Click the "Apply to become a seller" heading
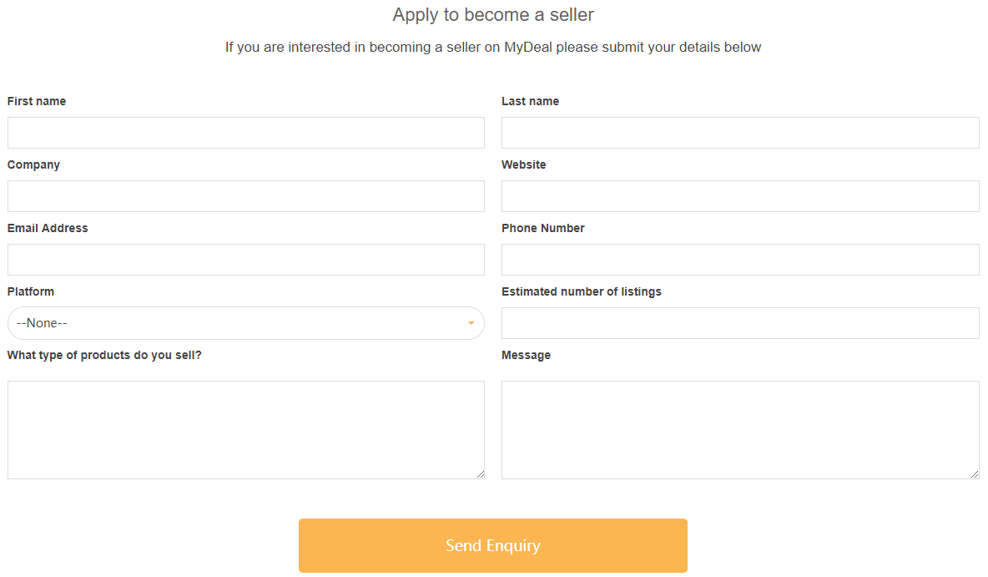 click(493, 15)
